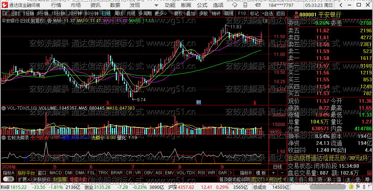This screenshot has width=373, height=191.
Task: Open the 选项 menu
Action: pos(218,5)
